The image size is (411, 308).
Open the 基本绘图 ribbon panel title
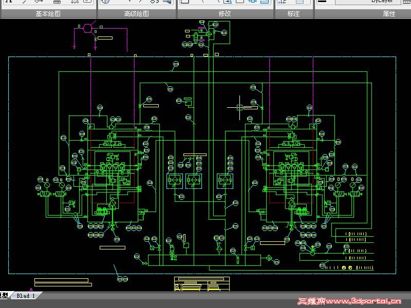[x=48, y=14]
